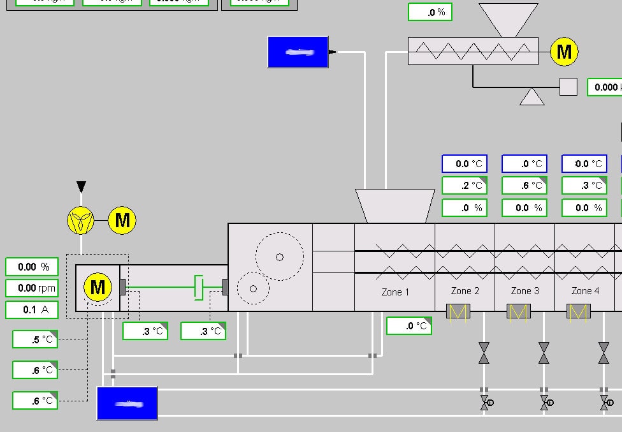Click the .5 °C motor temperature field
622x432 pixels.
[x=35, y=339]
